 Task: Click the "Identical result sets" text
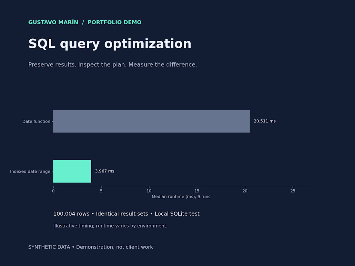[x=122, y=214]
